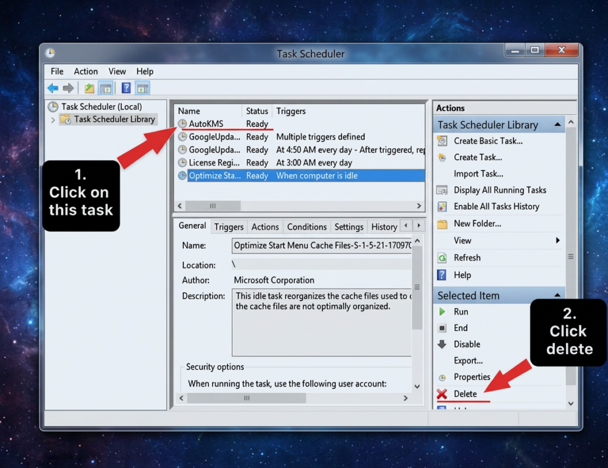
Task: Click the Up one level folder icon
Action: point(89,88)
